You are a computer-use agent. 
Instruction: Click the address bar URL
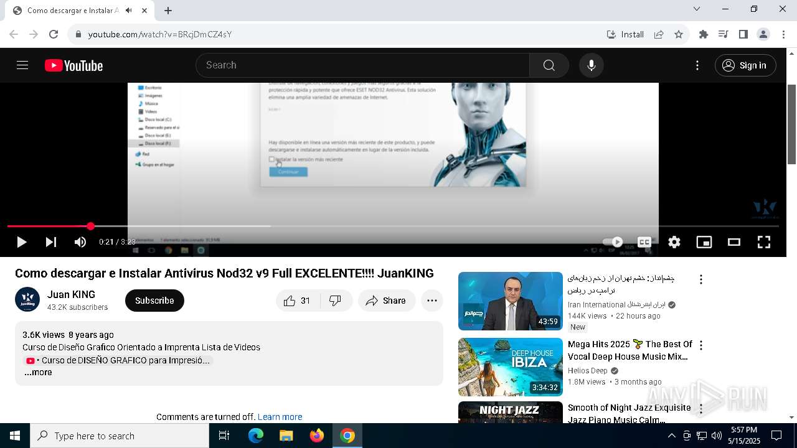159,34
